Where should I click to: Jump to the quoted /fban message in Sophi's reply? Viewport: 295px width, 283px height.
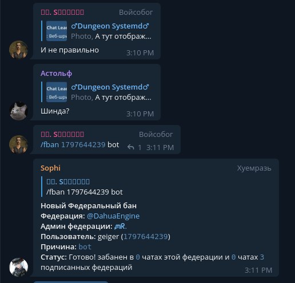click(85, 187)
